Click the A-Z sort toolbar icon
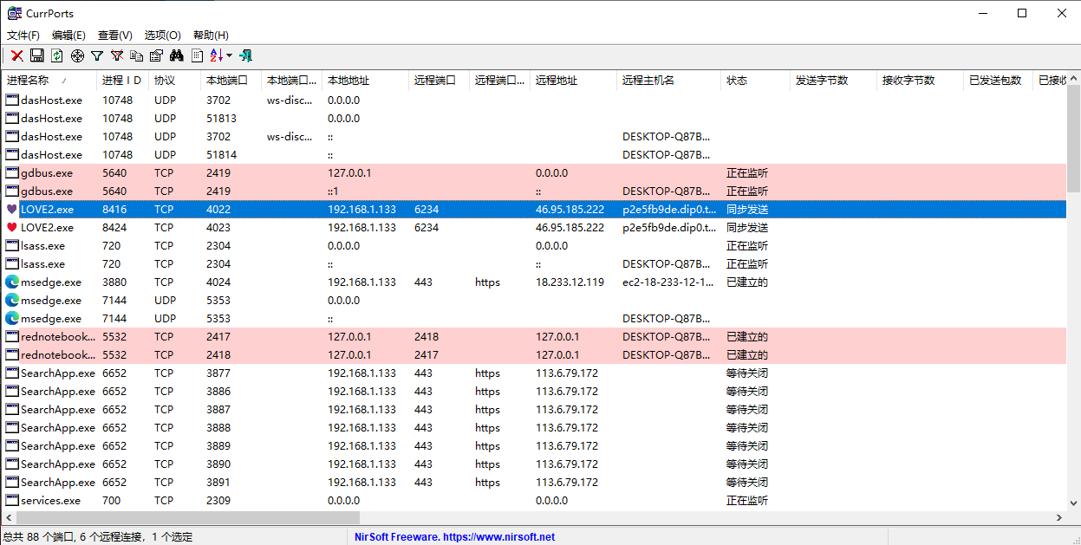The height and width of the screenshot is (545, 1081). coord(217,55)
